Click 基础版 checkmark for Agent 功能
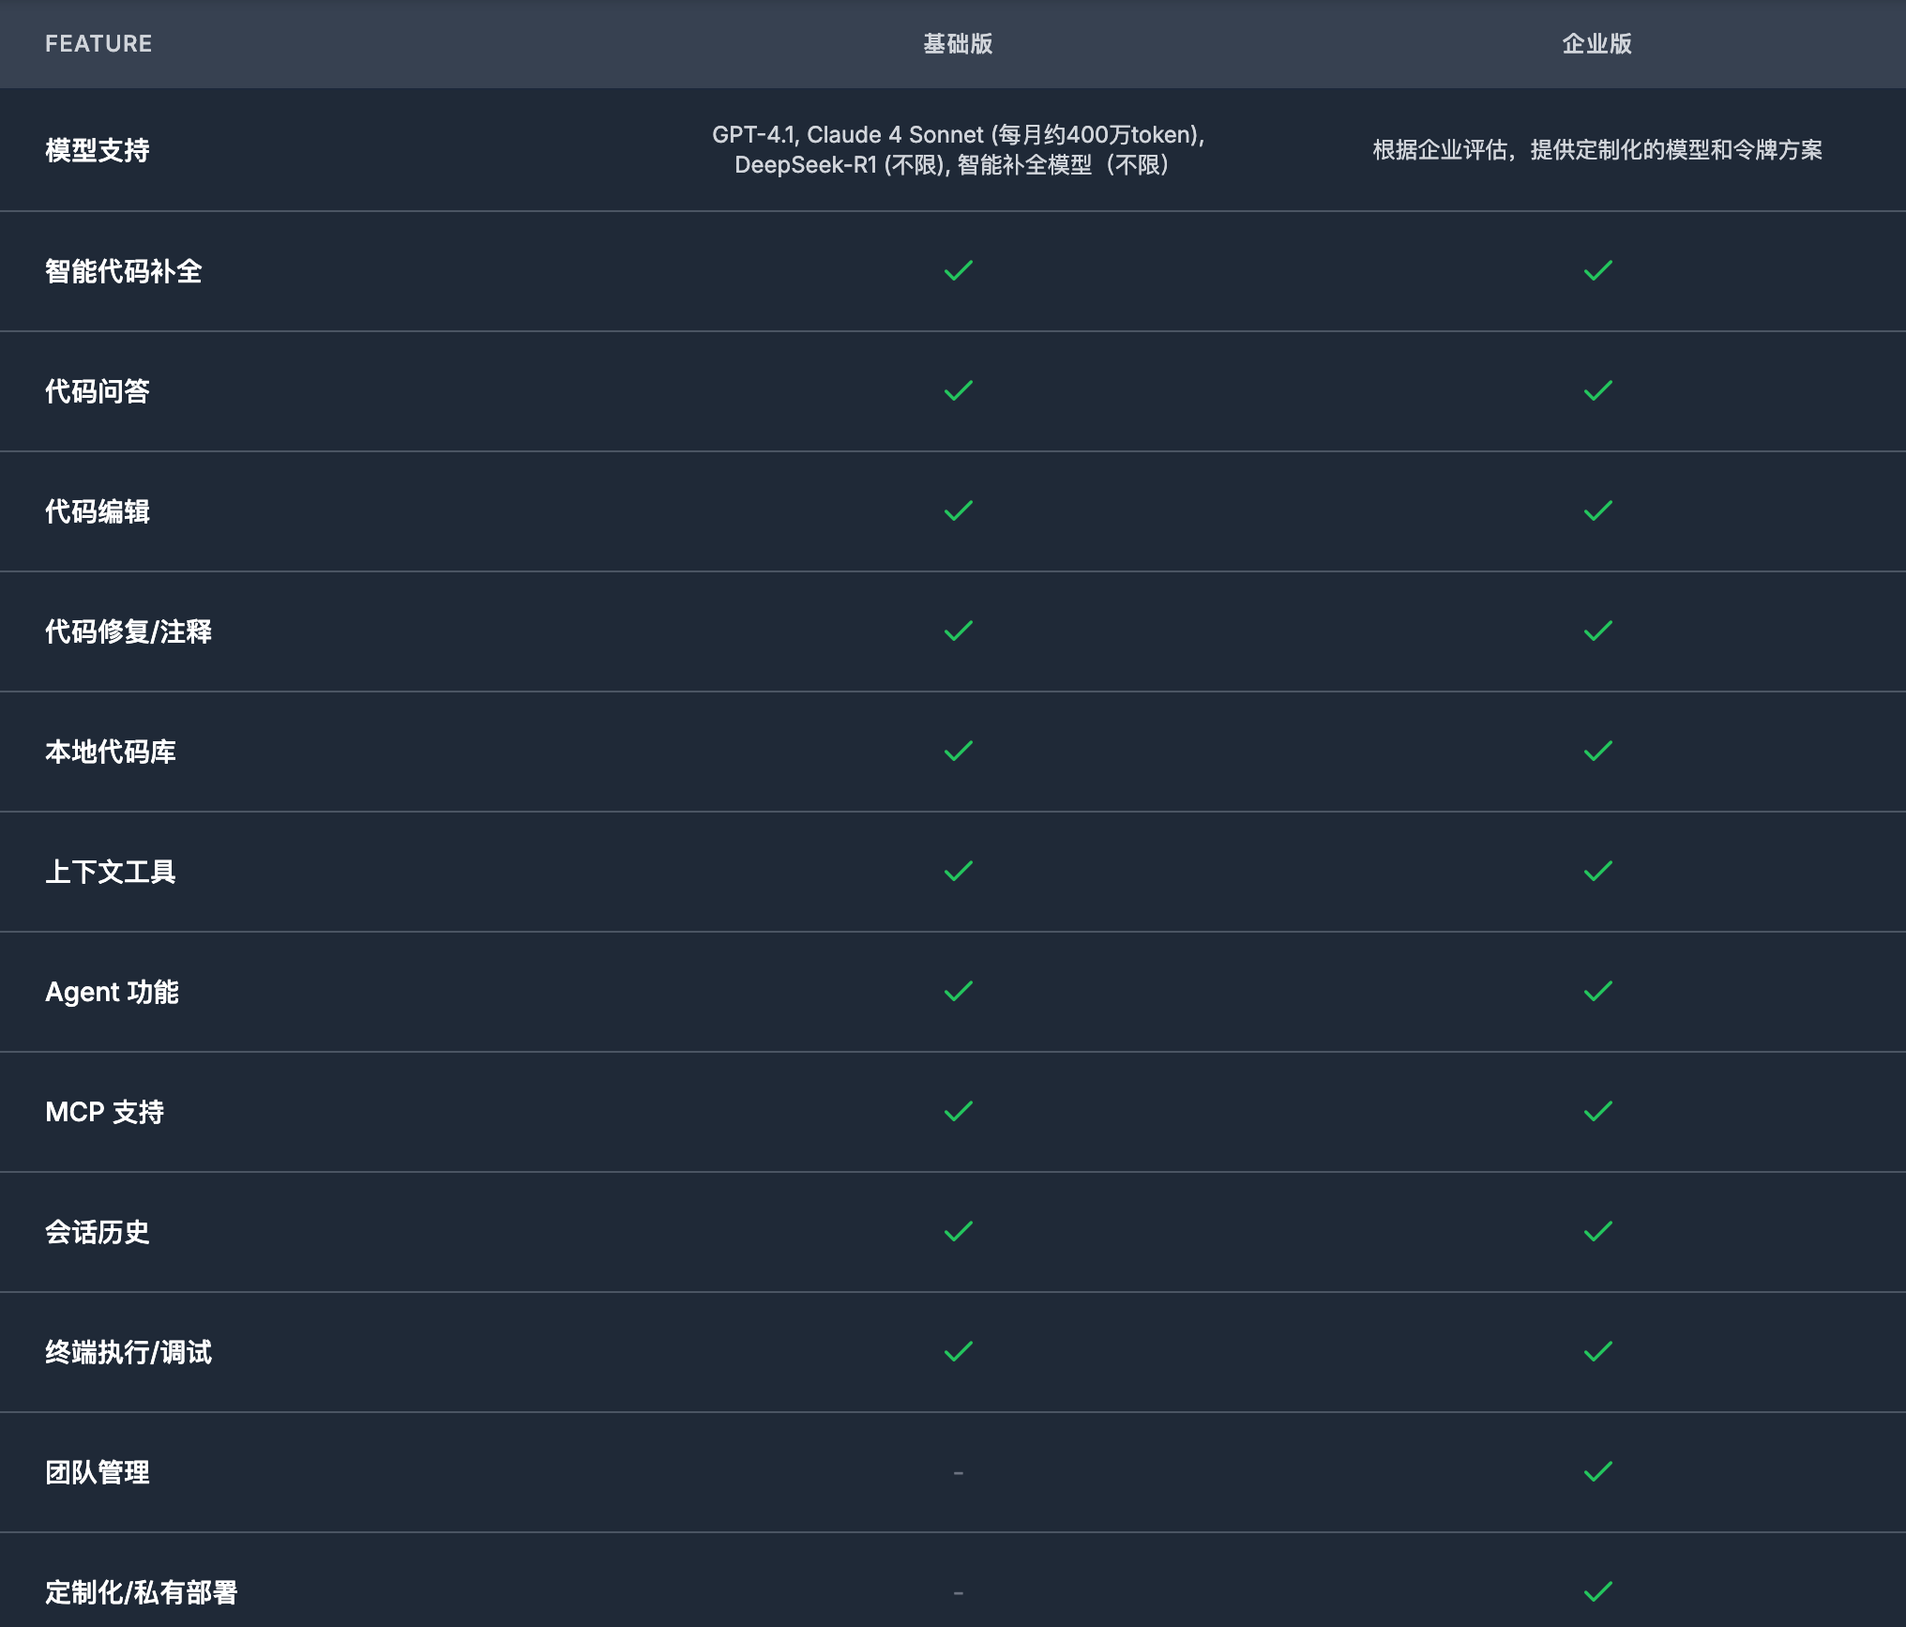The image size is (1906, 1627). (958, 992)
